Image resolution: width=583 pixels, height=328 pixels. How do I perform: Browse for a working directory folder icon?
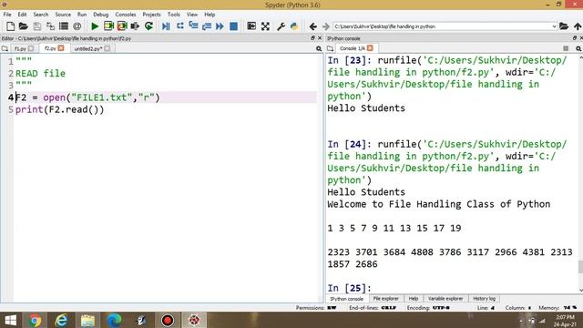564,26
